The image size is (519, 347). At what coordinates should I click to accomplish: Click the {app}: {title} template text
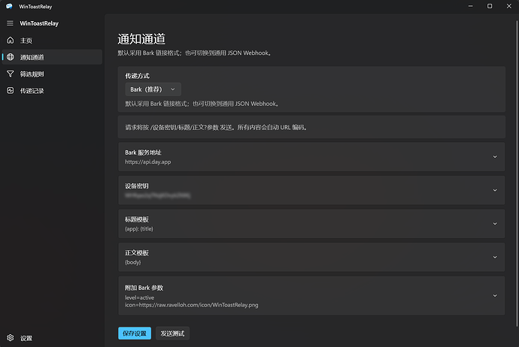pos(139,228)
